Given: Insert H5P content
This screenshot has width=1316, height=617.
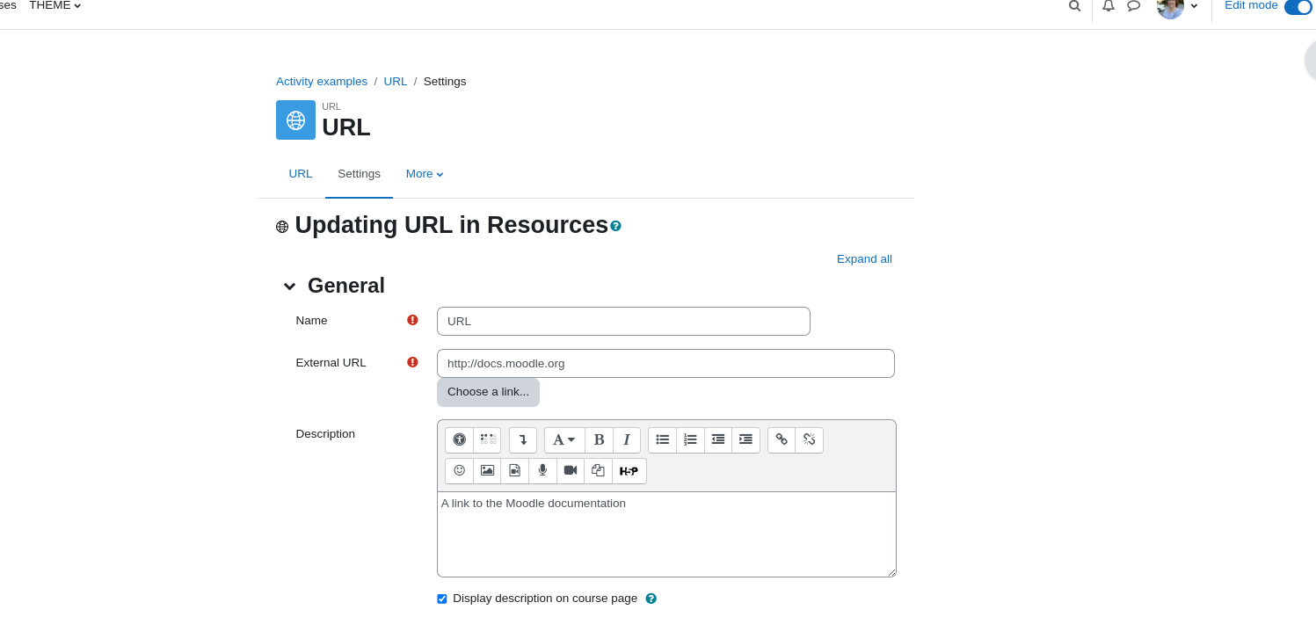Looking at the screenshot, I should pyautogui.click(x=629, y=470).
